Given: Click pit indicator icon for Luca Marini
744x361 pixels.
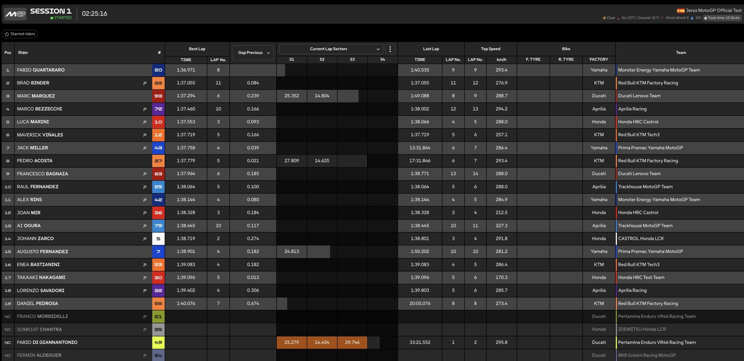Looking at the screenshot, I should tap(145, 122).
